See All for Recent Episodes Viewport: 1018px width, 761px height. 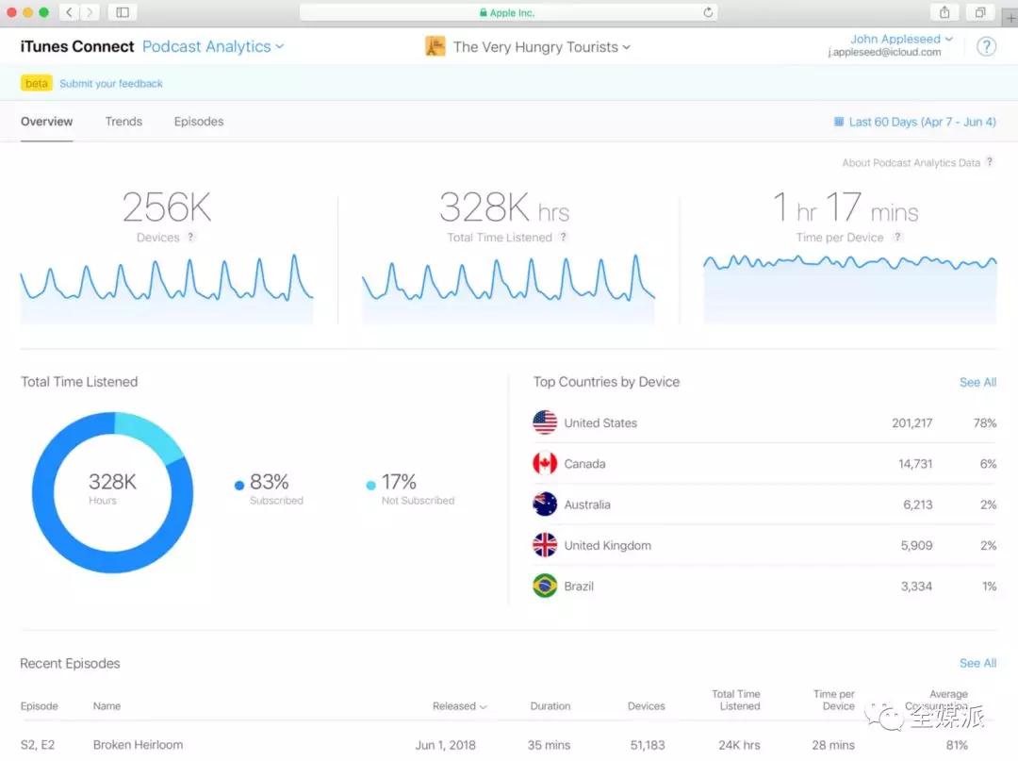click(x=977, y=663)
